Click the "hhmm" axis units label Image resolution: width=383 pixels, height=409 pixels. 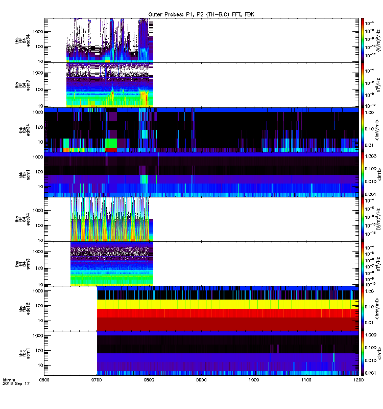9,380
